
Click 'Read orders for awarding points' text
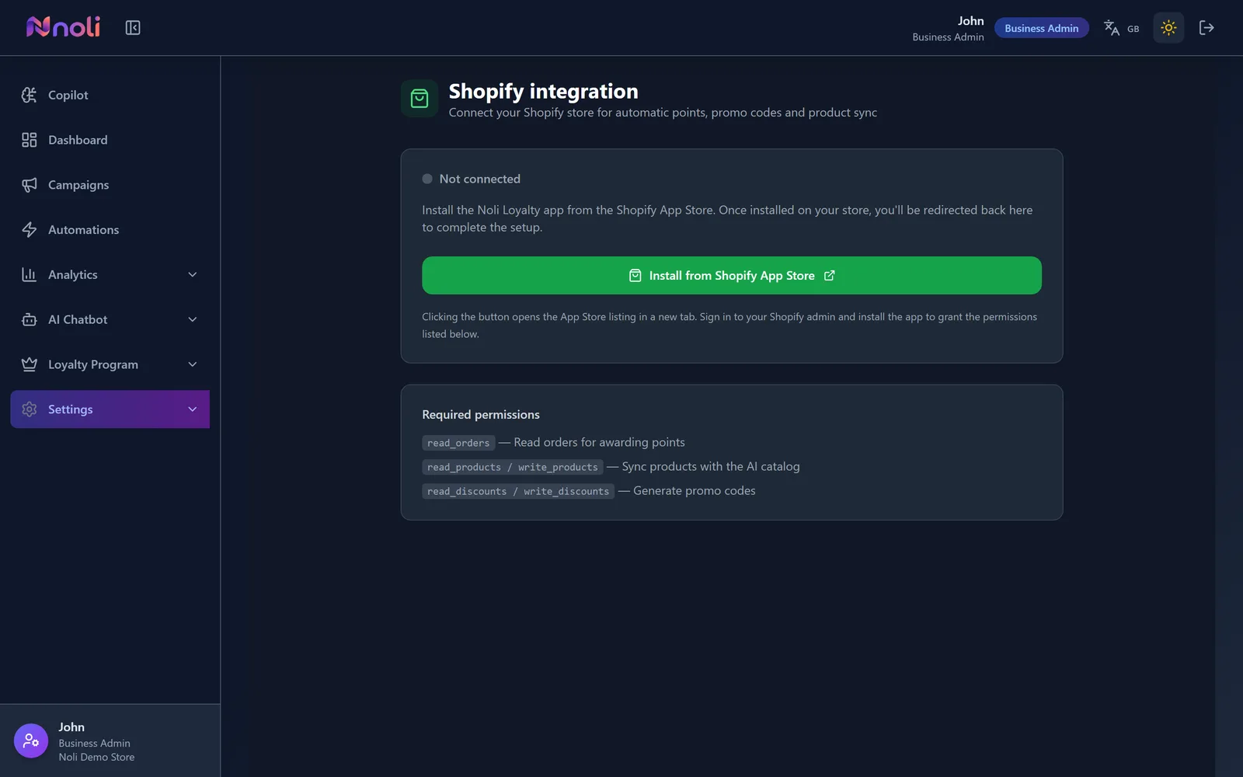599,442
